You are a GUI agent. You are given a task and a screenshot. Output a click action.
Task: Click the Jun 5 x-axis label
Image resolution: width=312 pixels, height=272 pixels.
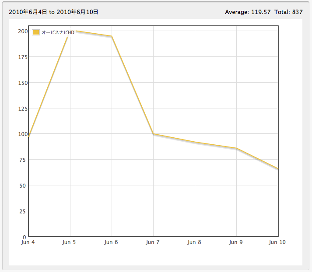pyautogui.click(x=70, y=242)
